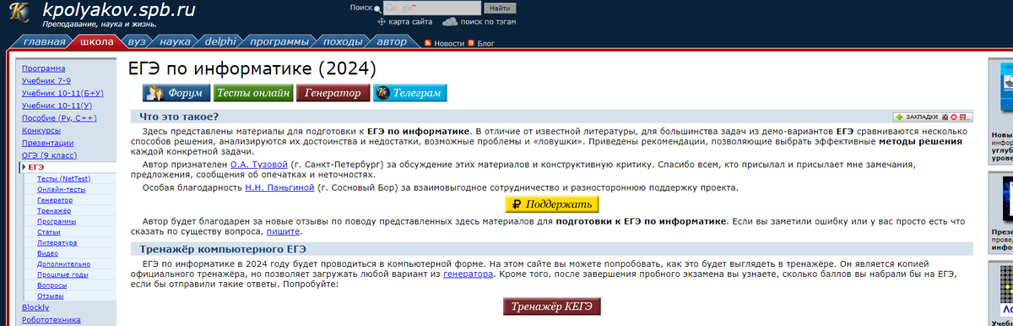The width and height of the screenshot is (1013, 326).
Task: Open Литература submenu item
Action: click(x=57, y=242)
